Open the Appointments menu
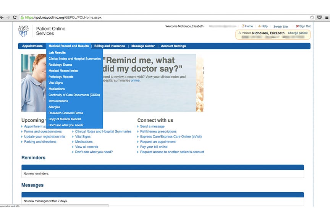 coord(32,46)
